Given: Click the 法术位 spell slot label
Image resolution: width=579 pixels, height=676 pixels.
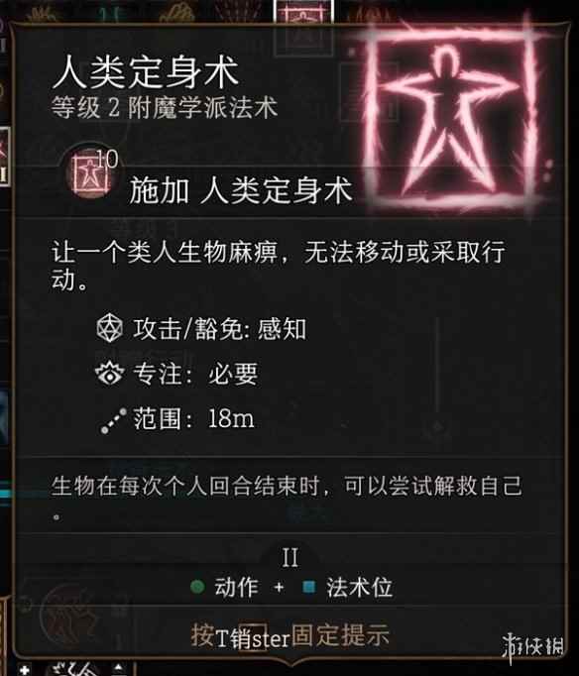Looking at the screenshot, I should (359, 587).
